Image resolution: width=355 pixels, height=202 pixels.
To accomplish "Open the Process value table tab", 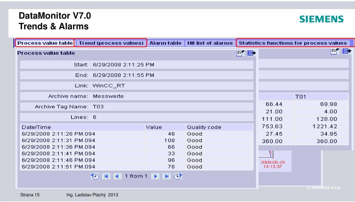I will (x=45, y=43).
